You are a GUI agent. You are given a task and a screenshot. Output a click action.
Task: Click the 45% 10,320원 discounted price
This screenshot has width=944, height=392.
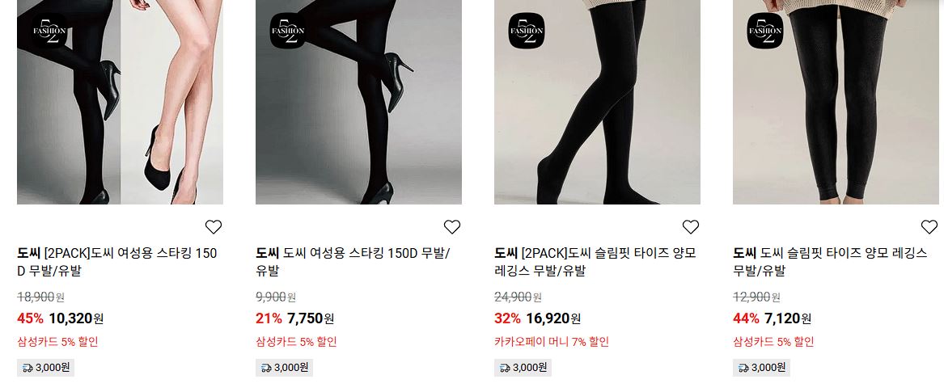click(x=60, y=318)
